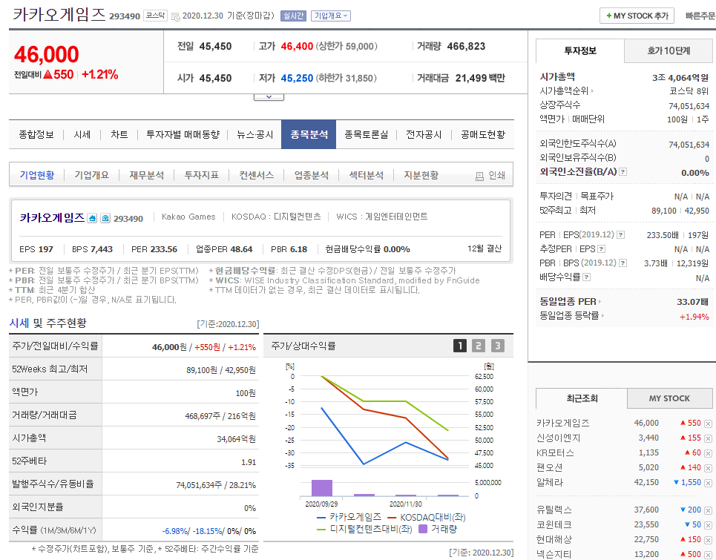716x560 pixels.
Task: Select the 종목분석 tab
Action: pos(309,135)
